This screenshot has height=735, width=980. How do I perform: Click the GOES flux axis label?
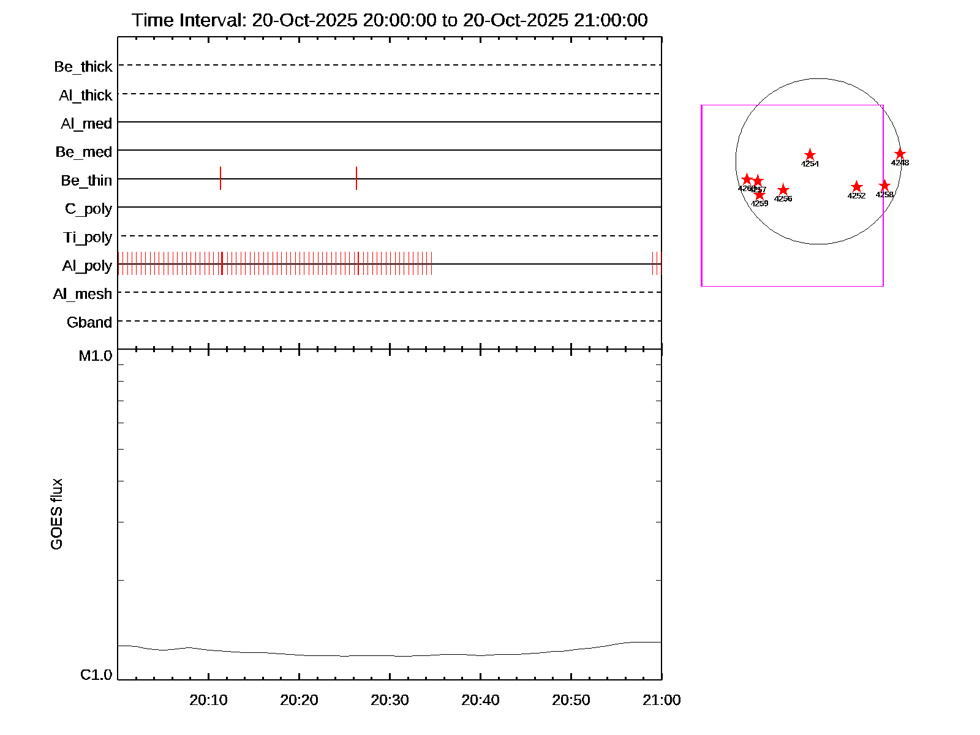(56, 514)
